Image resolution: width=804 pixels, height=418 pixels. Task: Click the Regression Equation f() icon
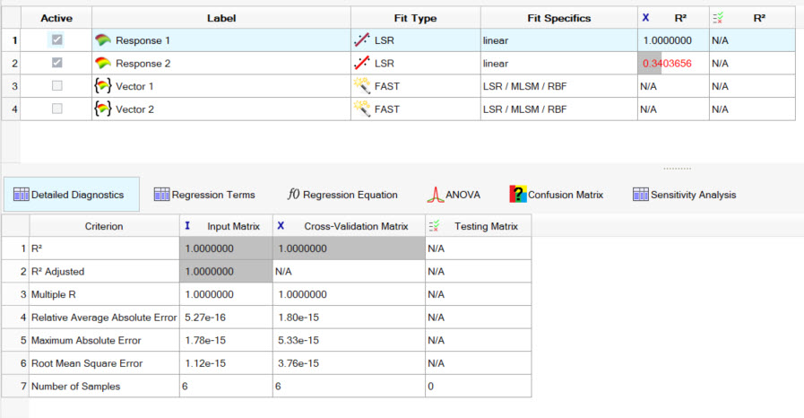pyautogui.click(x=293, y=194)
